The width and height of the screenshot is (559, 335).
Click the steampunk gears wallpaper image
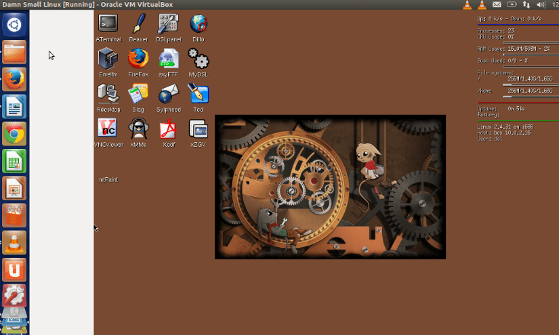tap(330, 187)
